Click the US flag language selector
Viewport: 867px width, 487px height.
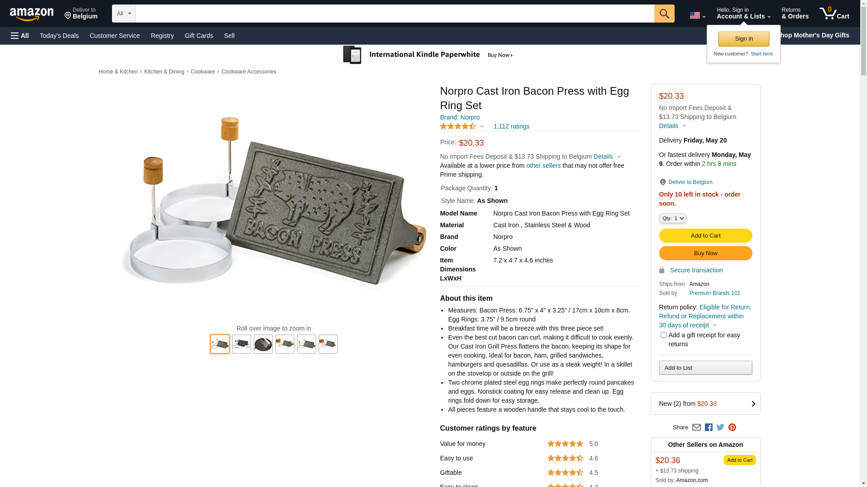pos(697,15)
